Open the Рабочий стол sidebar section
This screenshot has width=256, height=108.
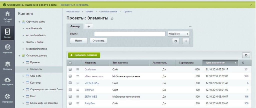[7, 16]
